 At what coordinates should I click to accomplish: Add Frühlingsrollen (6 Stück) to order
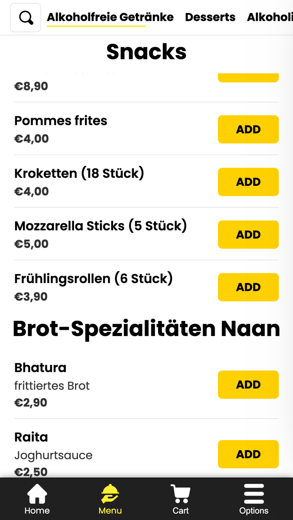(248, 287)
